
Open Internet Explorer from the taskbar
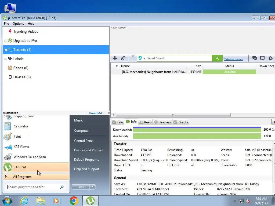tap(24, 201)
